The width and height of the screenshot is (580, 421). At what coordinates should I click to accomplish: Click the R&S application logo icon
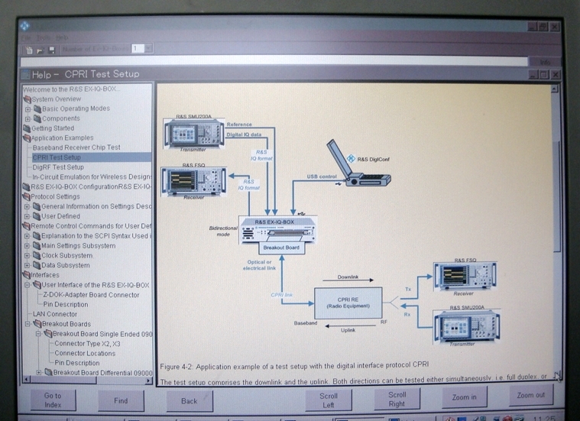point(24,26)
